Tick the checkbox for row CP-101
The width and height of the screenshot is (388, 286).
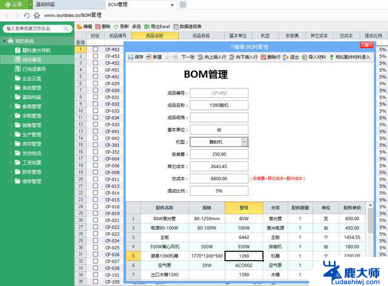coord(95,275)
